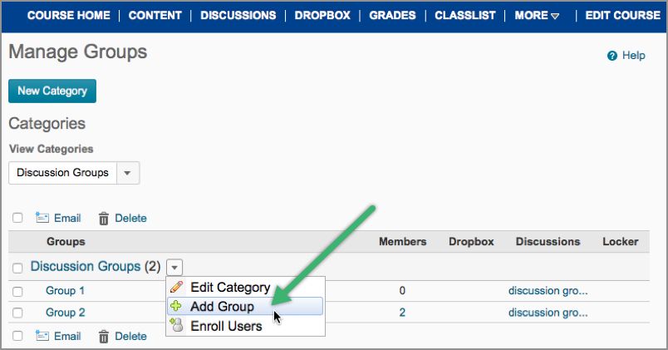
Task: Click the Delete trash icon above the Groups header
Action: (x=104, y=219)
